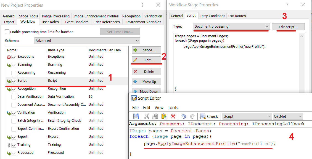
Task: Expand the Type dropdown showing Document processing
Action: pos(231,26)
